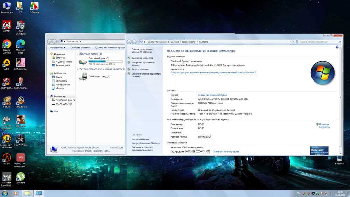The height and width of the screenshot is (197, 350).
Task: Click the Local Disk C: usage bar
Action: [x=105, y=61]
